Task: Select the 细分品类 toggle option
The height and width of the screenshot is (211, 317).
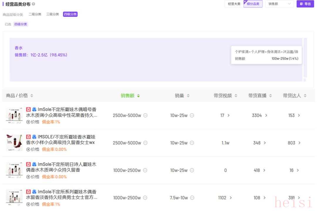Action: pos(253,4)
